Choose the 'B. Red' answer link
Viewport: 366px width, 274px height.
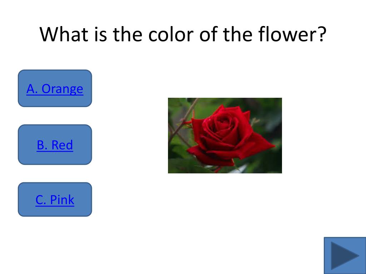(55, 145)
